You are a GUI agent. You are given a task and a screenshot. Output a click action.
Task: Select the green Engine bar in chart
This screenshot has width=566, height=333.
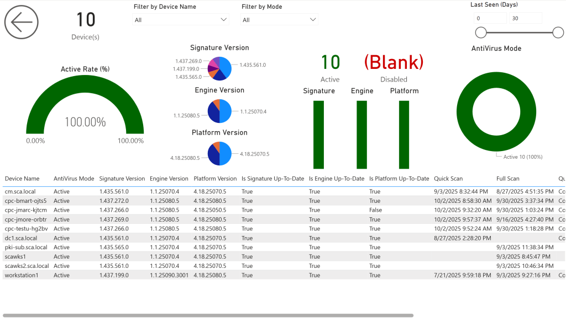coord(361,135)
